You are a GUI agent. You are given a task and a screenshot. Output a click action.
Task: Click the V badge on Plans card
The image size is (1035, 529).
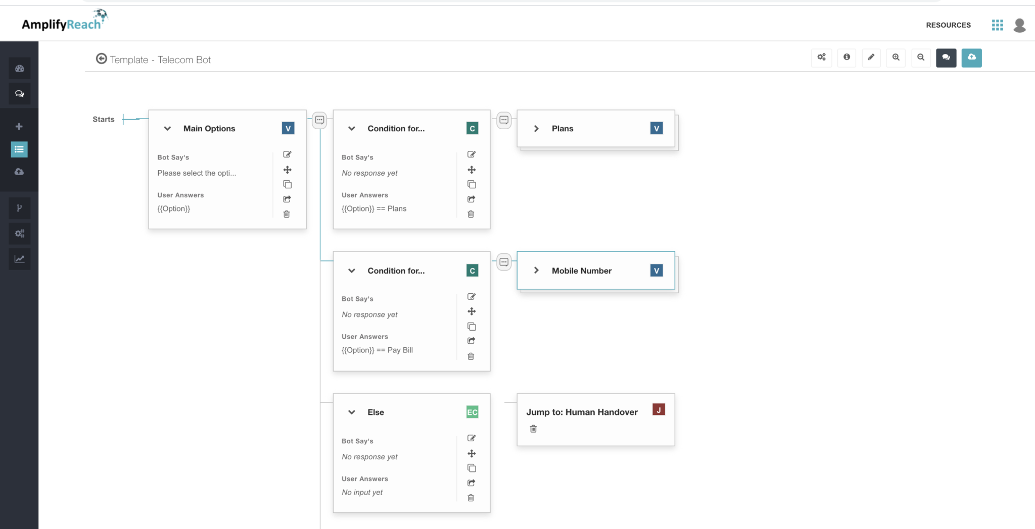coord(656,128)
